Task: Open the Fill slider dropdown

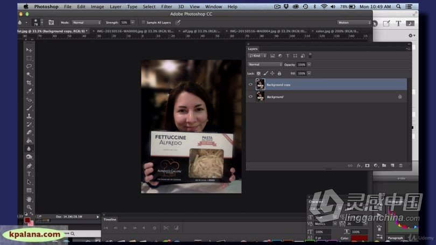Action: (x=309, y=73)
